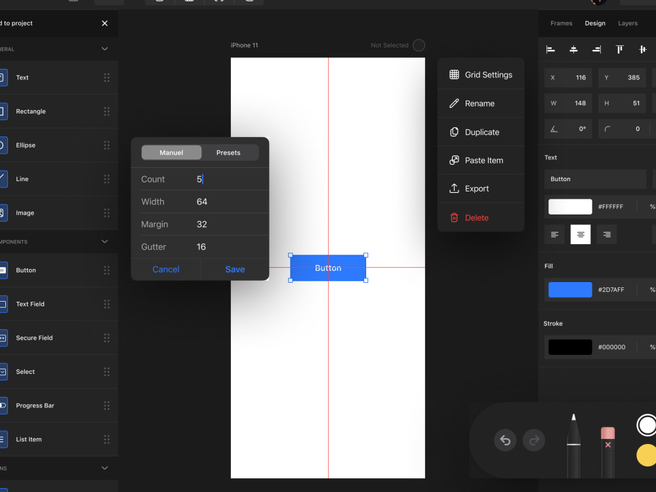Click the Rename pencil icon
656x492 pixels.
(x=454, y=104)
